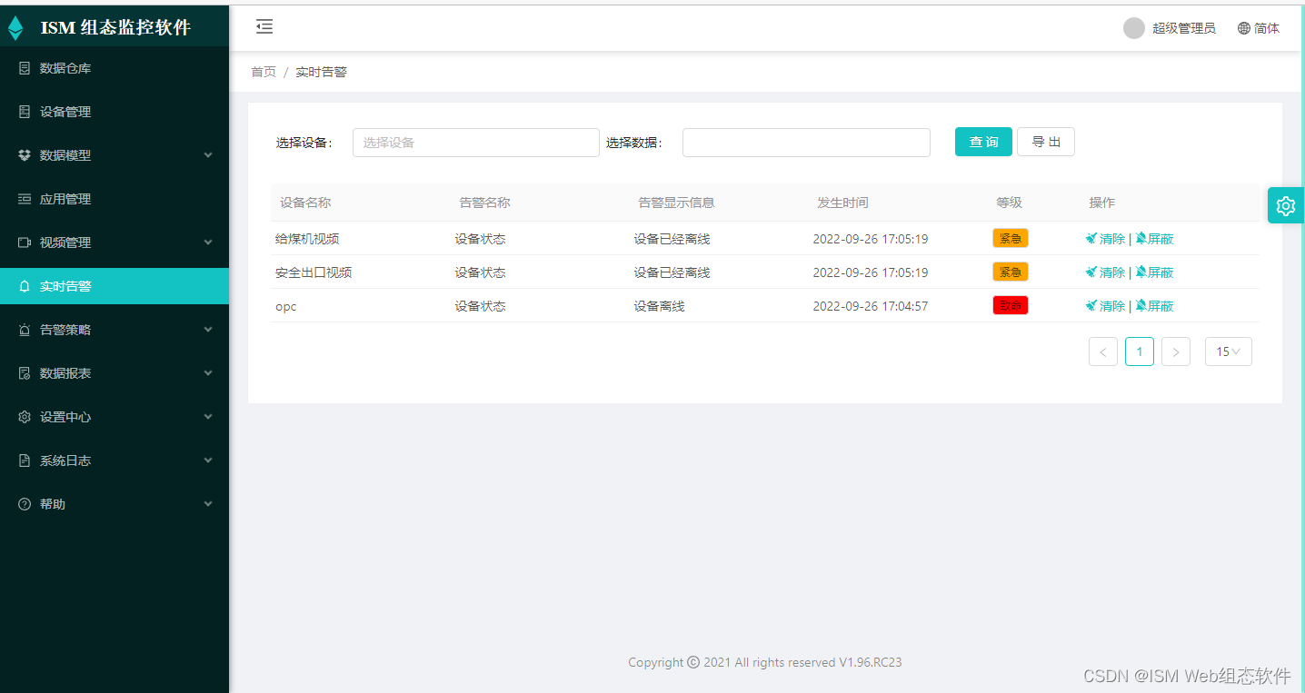1305x693 pixels.
Task: Click the 实时告警 bell icon in sidebar
Action: [25, 285]
